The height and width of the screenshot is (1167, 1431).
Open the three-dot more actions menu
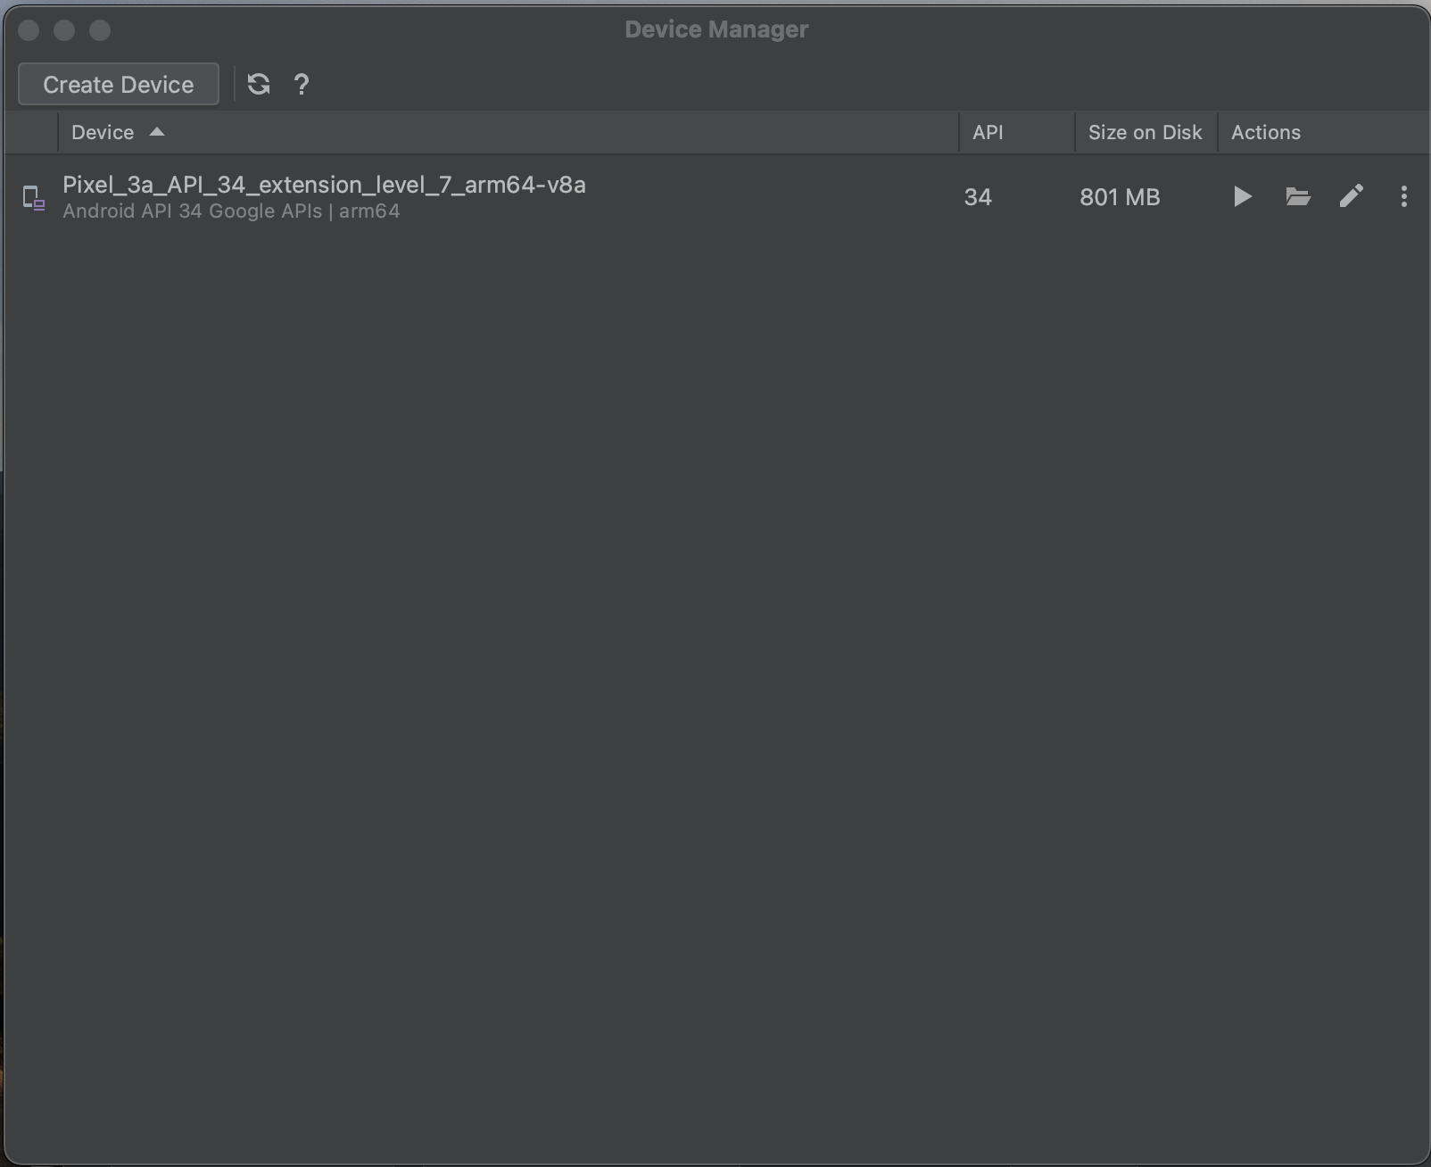coord(1403,196)
